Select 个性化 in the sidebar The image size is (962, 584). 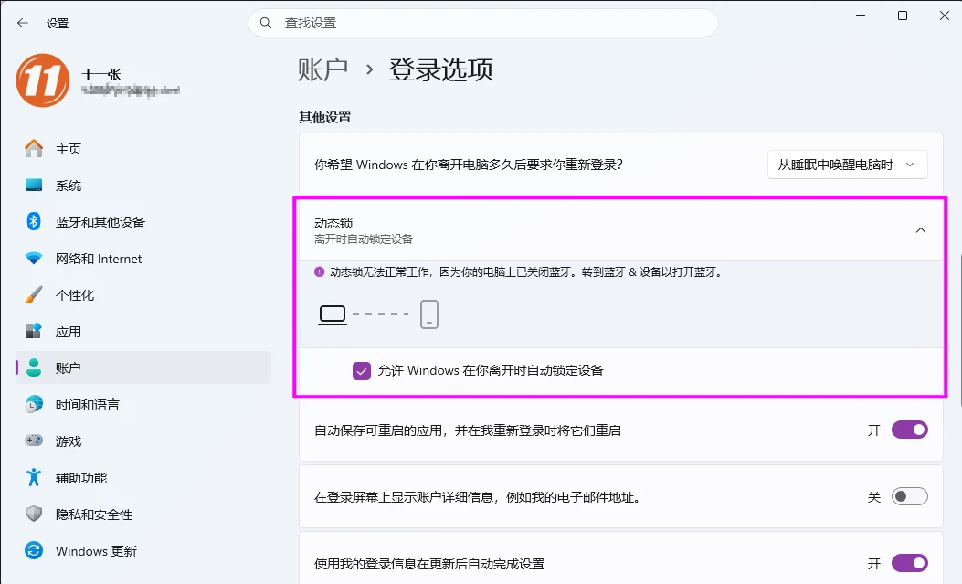pos(143,295)
